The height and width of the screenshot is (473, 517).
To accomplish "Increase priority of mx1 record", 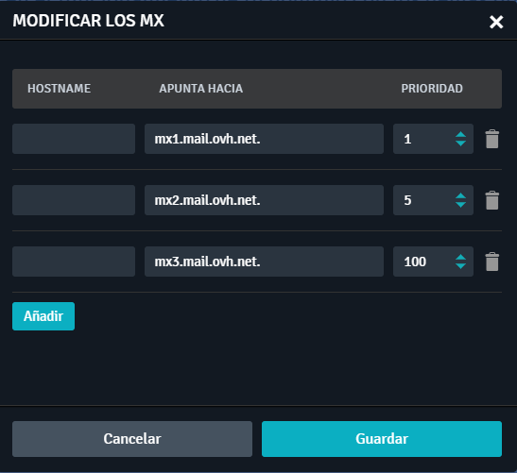I will 460,135.
